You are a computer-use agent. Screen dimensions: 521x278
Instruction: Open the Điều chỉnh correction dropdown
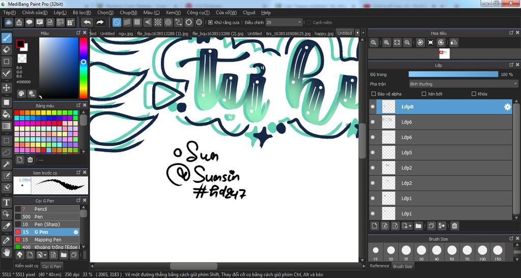284,22
